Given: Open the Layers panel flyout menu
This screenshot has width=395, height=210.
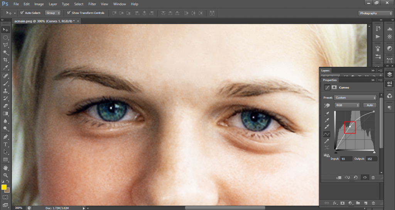Looking at the screenshot, I should (380, 71).
